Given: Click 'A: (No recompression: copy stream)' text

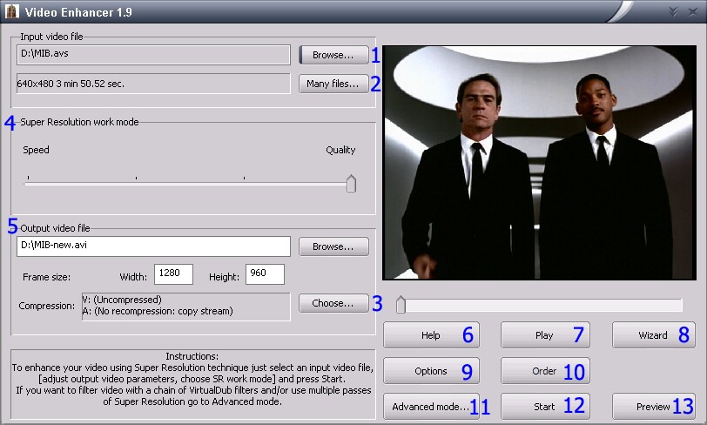Looking at the screenshot, I should (158, 311).
